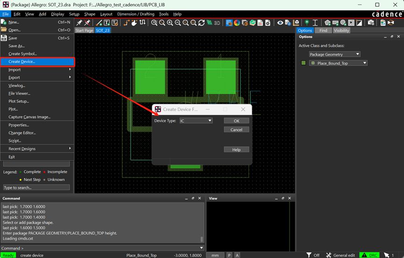Choose Capture Canvas Image menu item
This screenshot has width=404, height=258.
[37, 117]
